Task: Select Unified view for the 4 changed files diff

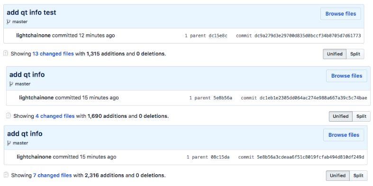Action: tap(340, 116)
